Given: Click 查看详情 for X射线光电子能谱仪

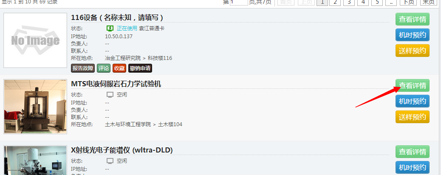Looking at the screenshot, I should 412,152.
